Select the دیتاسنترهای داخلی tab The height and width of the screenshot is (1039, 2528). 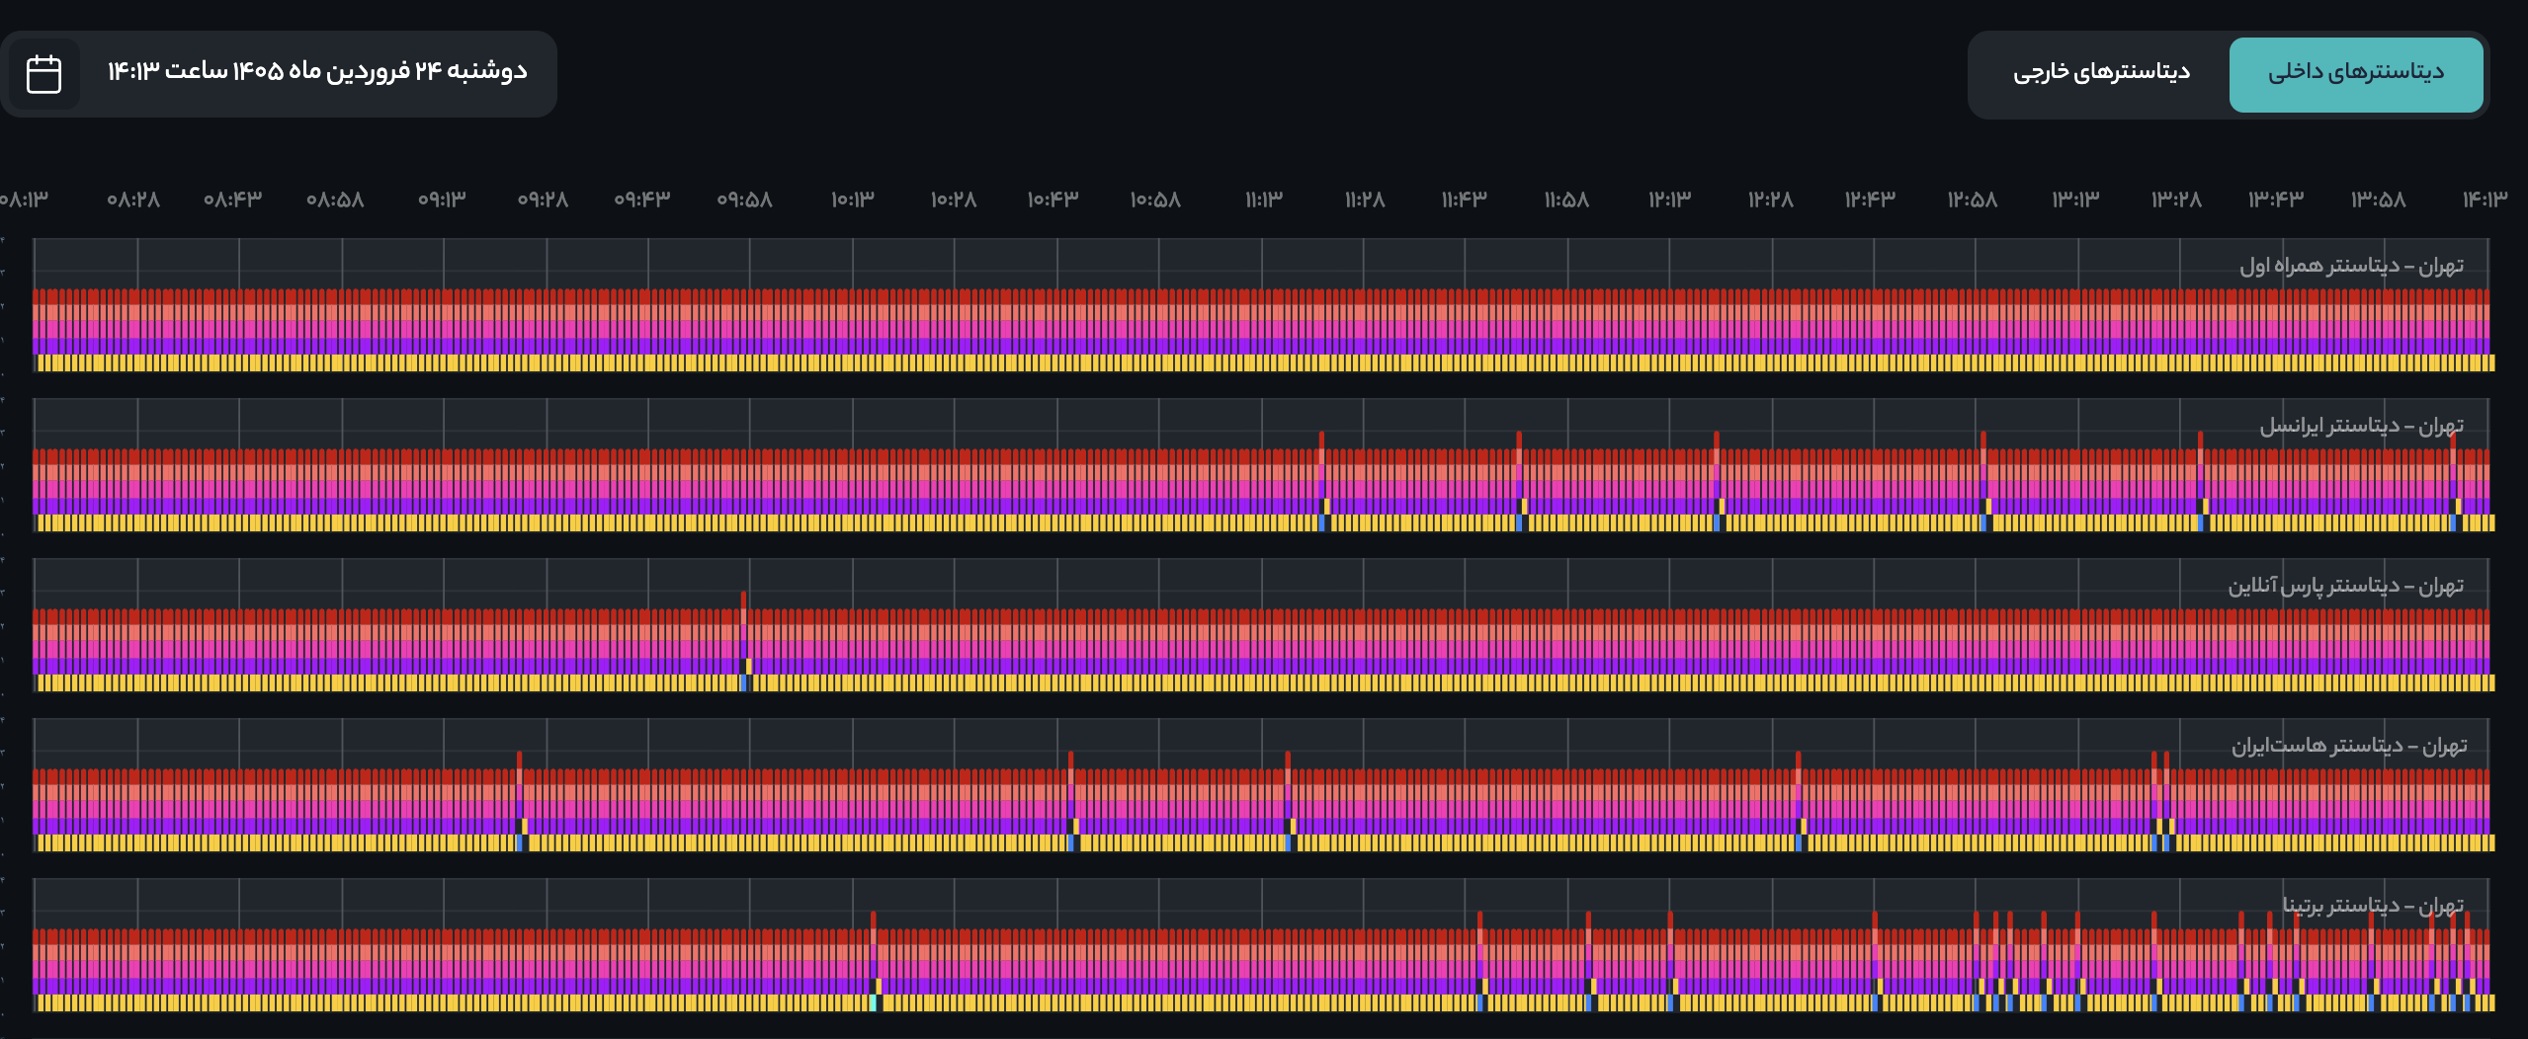tap(2355, 73)
